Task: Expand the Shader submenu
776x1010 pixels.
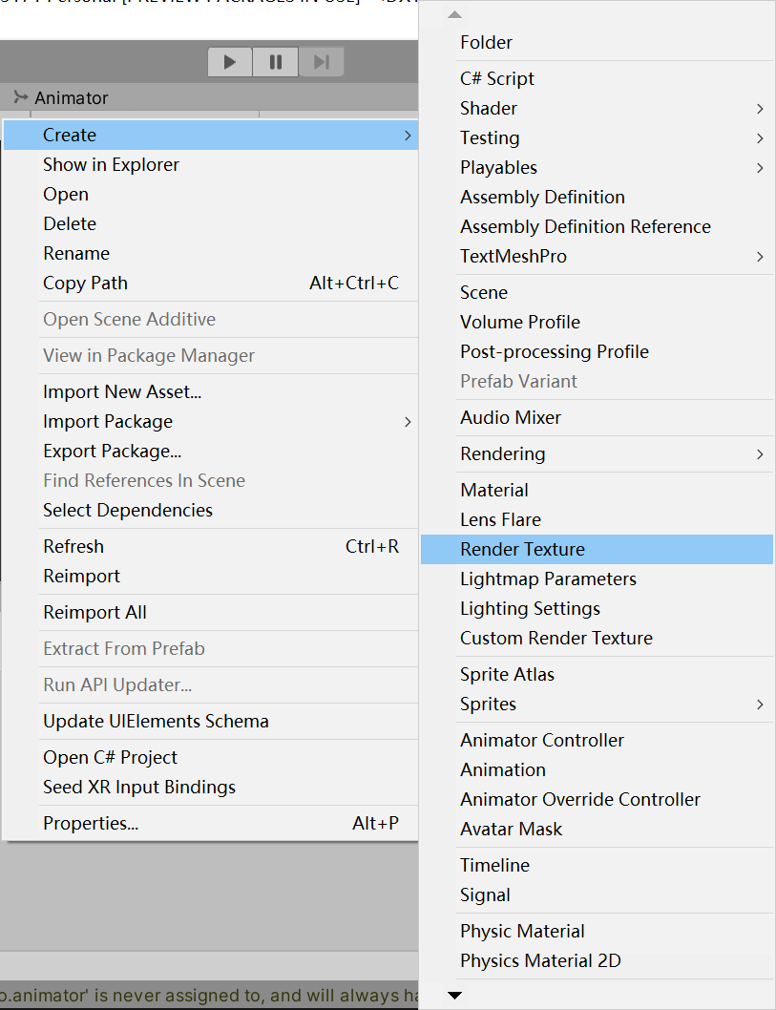Action: pyautogui.click(x=760, y=108)
